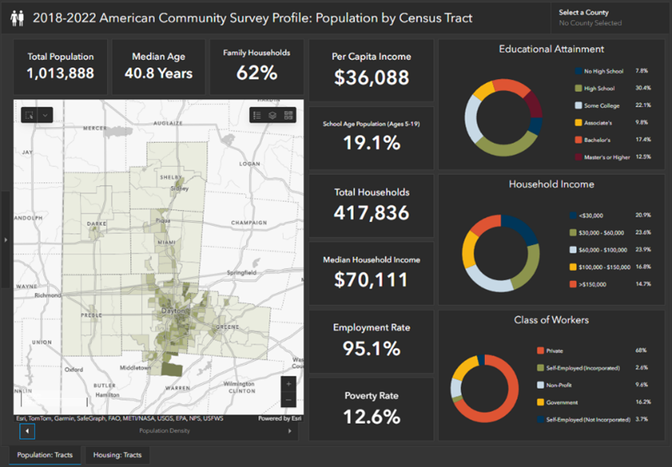Click the Total Households 417,836 value

[x=372, y=213]
